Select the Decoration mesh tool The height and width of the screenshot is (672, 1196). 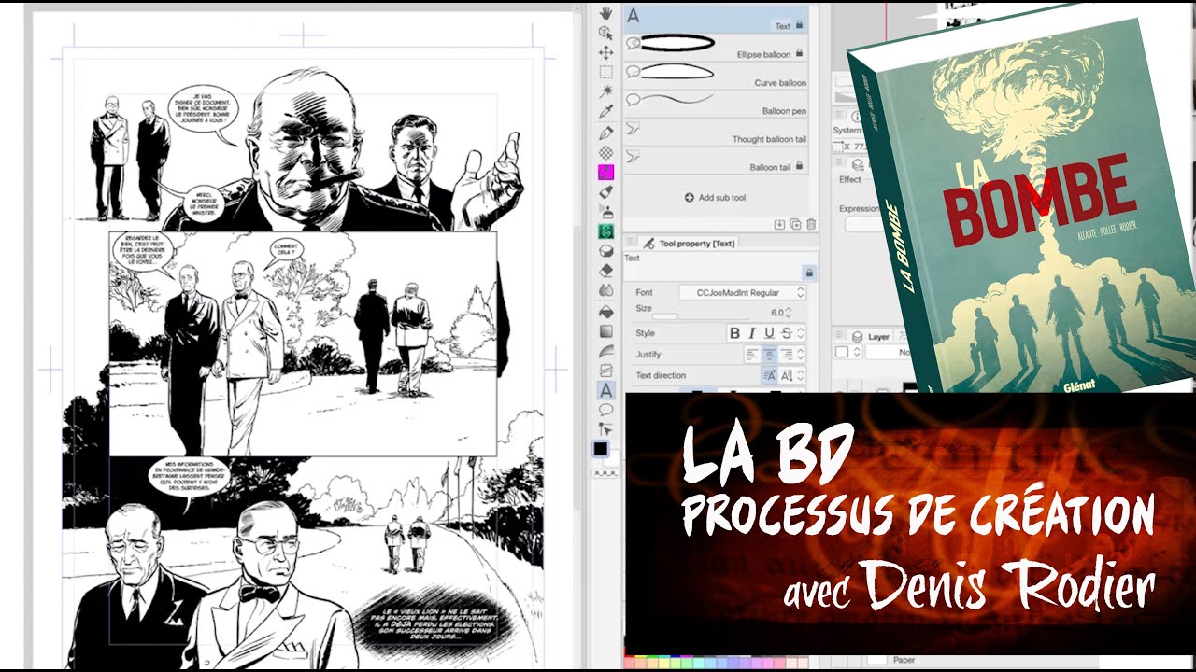pyautogui.click(x=605, y=152)
